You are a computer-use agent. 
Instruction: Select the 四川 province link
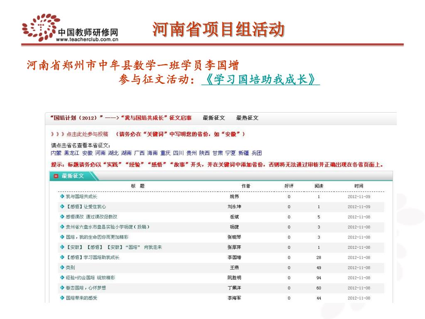coord(178,153)
